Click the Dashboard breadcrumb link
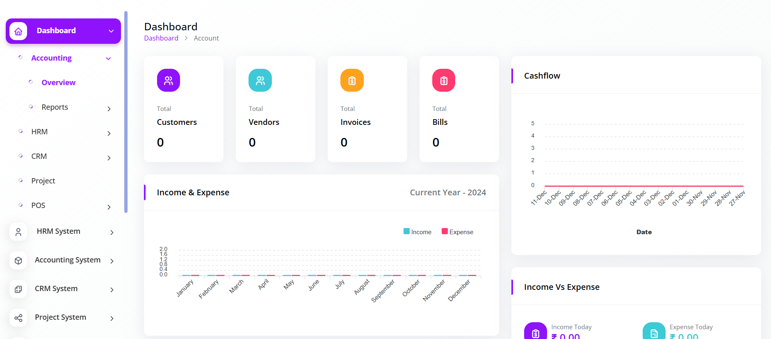 click(x=161, y=38)
